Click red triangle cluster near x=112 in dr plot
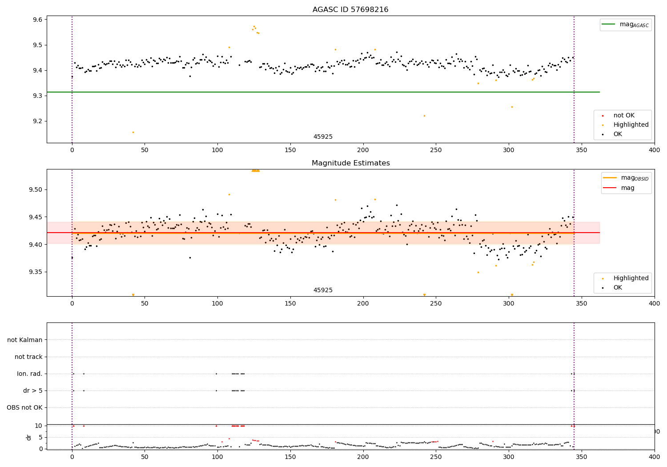 pos(238,426)
